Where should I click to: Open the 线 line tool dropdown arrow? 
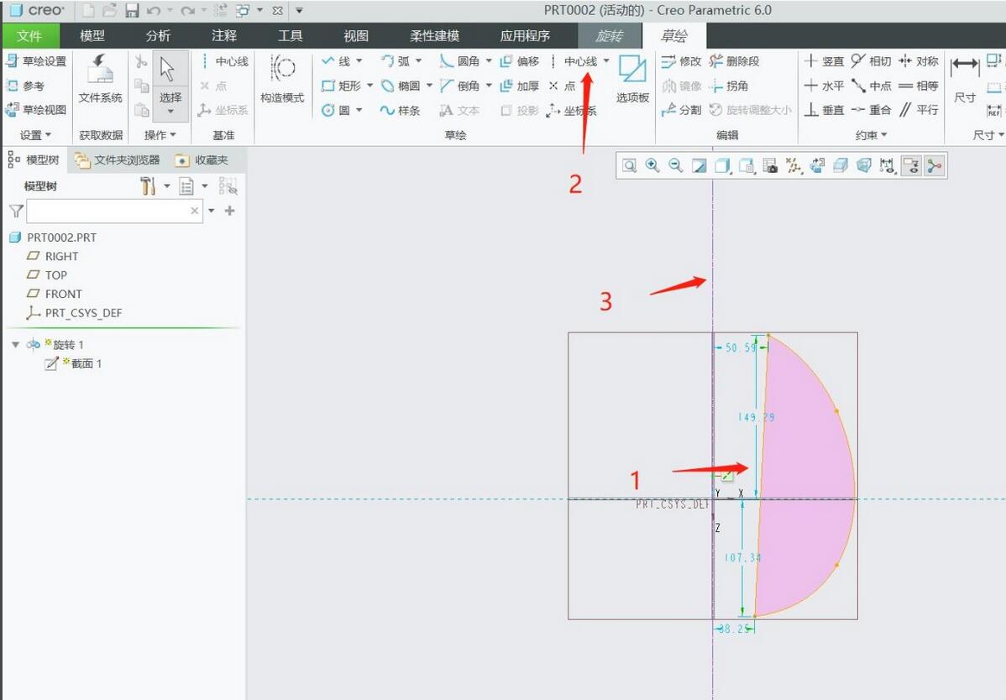coord(359,61)
